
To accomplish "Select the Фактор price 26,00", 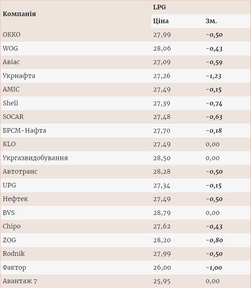I will 162,268.
